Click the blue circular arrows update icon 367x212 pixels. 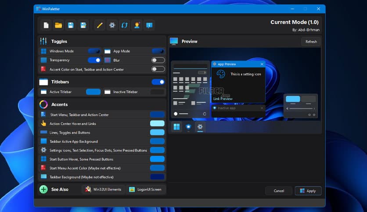[125, 25]
